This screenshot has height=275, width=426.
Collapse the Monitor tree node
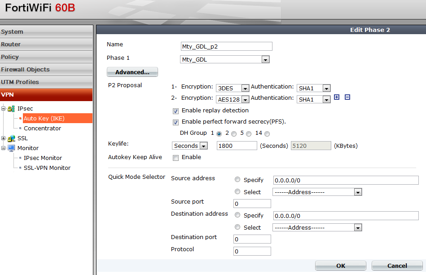3,148
